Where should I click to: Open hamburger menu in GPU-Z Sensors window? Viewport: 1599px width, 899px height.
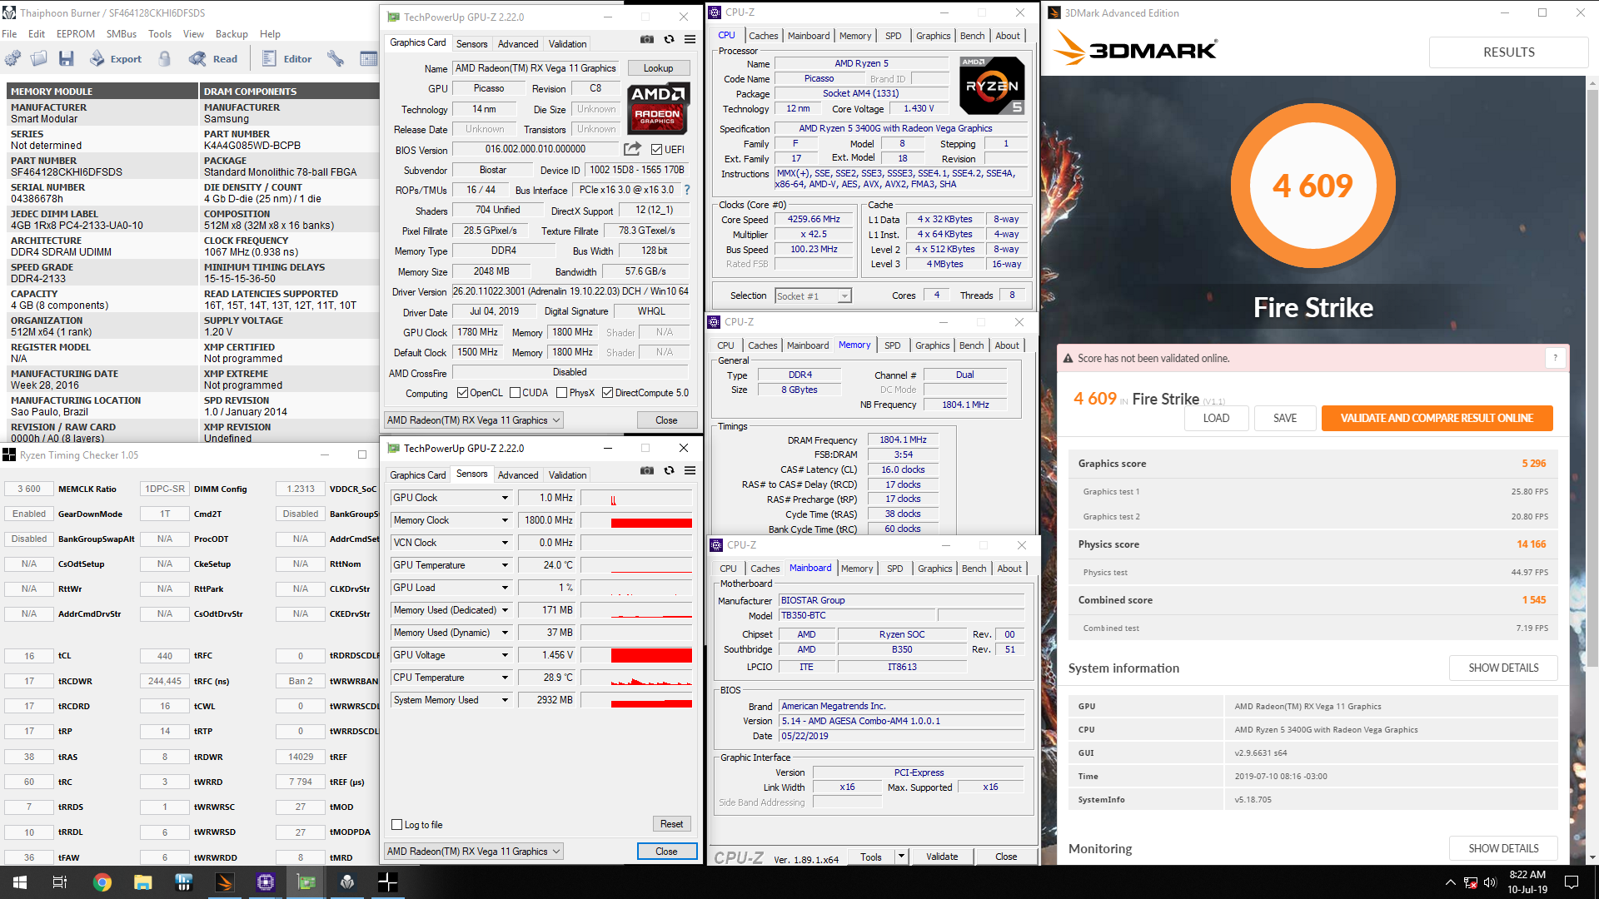pyautogui.click(x=690, y=470)
